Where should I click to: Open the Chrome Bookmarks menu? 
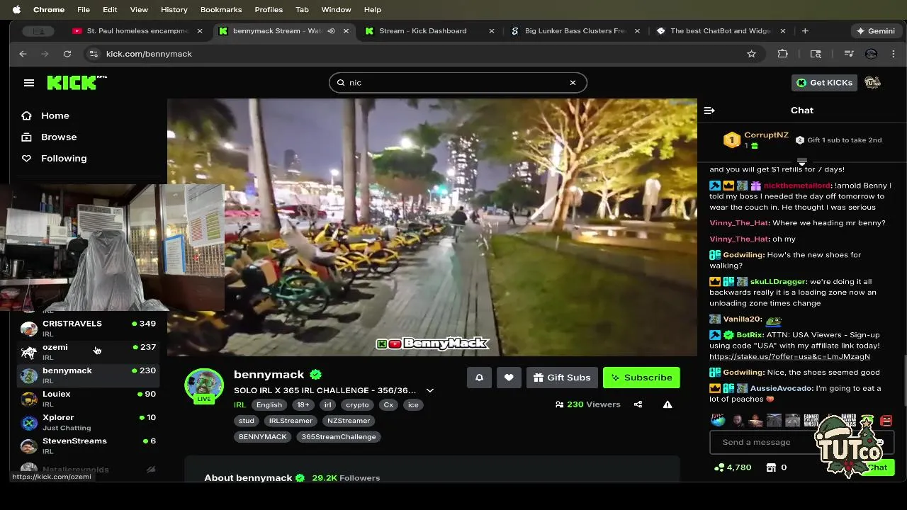221,9
